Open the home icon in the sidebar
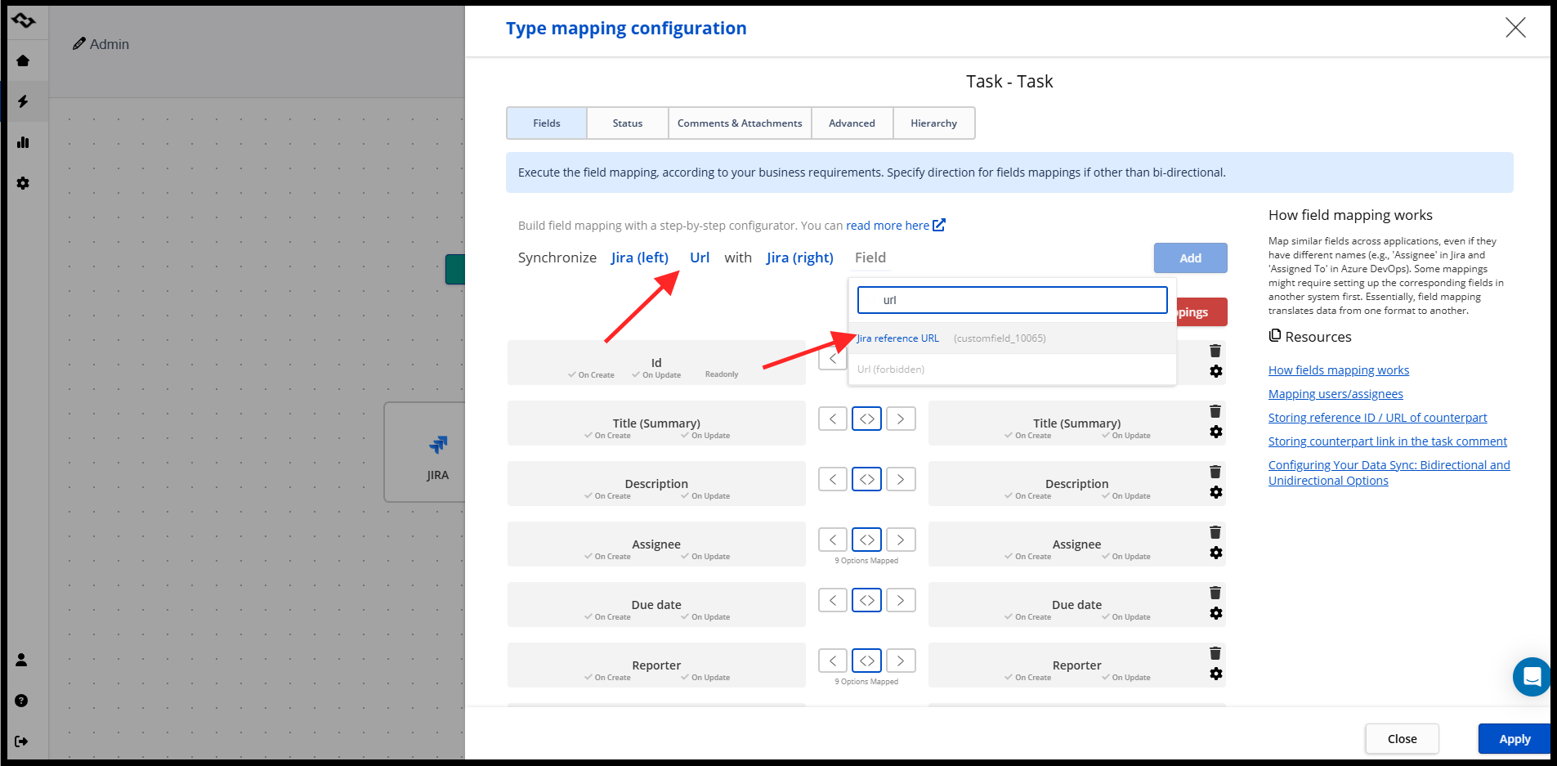This screenshot has height=766, width=1557. [23, 60]
